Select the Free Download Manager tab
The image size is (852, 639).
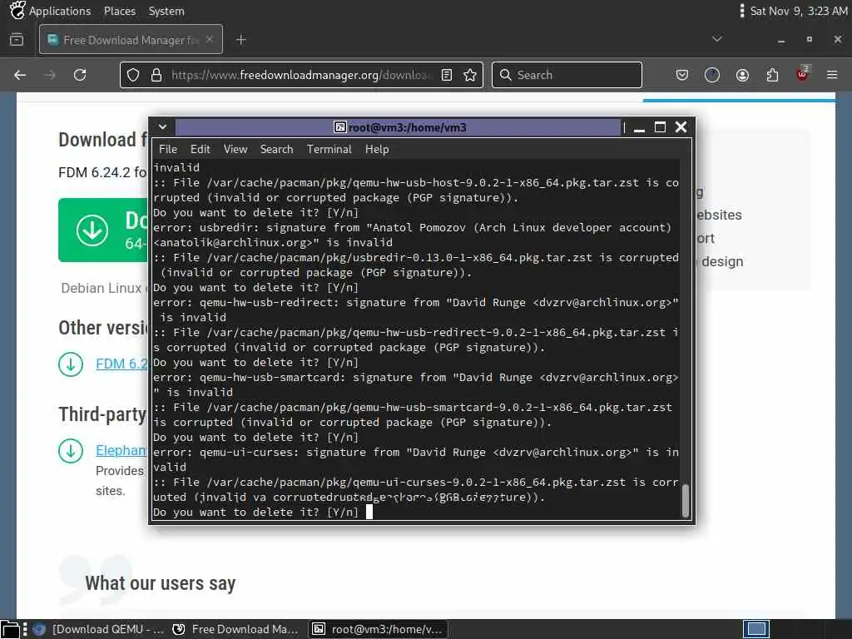(131, 40)
